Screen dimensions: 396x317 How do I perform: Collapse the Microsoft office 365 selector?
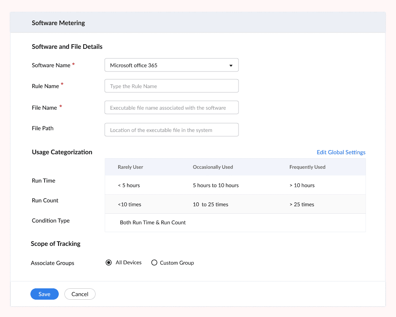pos(231,65)
